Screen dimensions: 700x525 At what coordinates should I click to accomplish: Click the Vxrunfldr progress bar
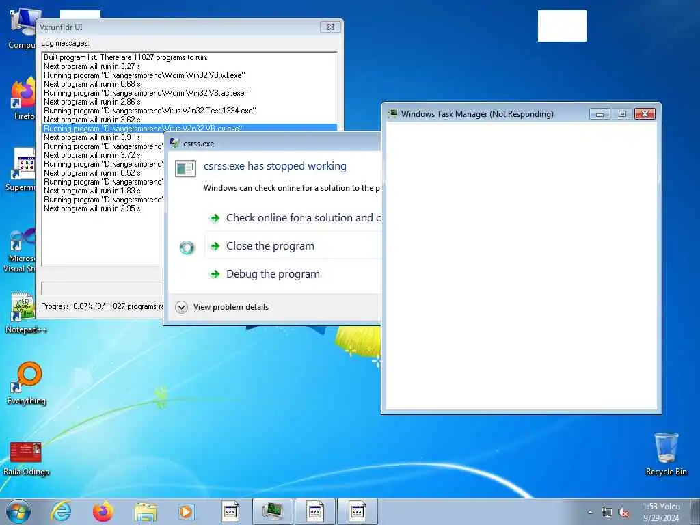(102, 288)
